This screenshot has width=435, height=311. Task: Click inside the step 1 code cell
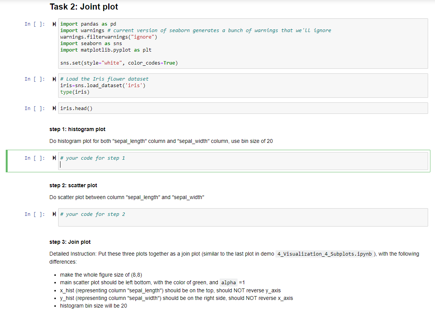point(153,160)
